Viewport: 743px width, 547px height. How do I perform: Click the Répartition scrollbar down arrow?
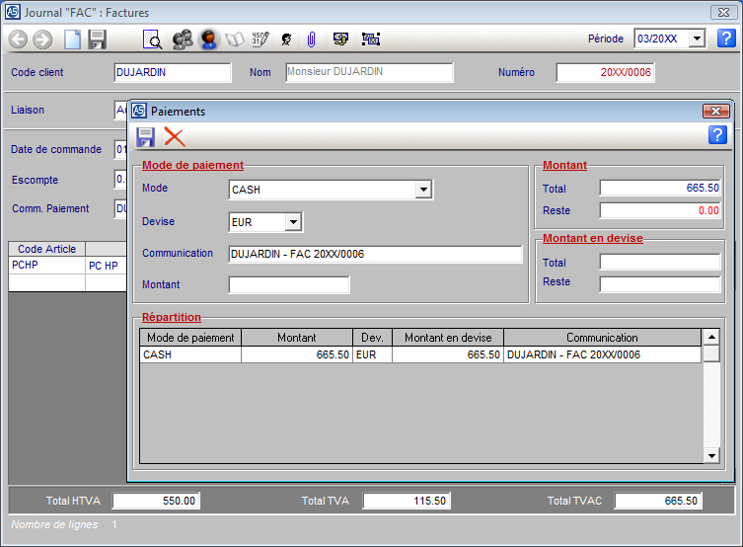tap(710, 455)
